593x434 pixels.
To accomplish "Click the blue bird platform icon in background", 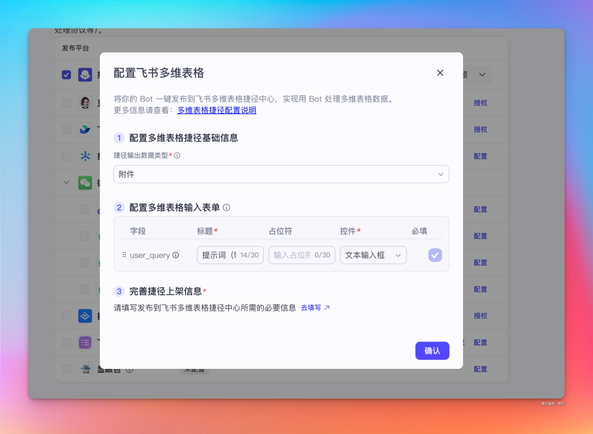I will click(85, 130).
